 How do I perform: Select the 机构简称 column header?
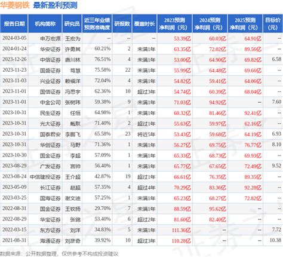[x=45, y=24]
